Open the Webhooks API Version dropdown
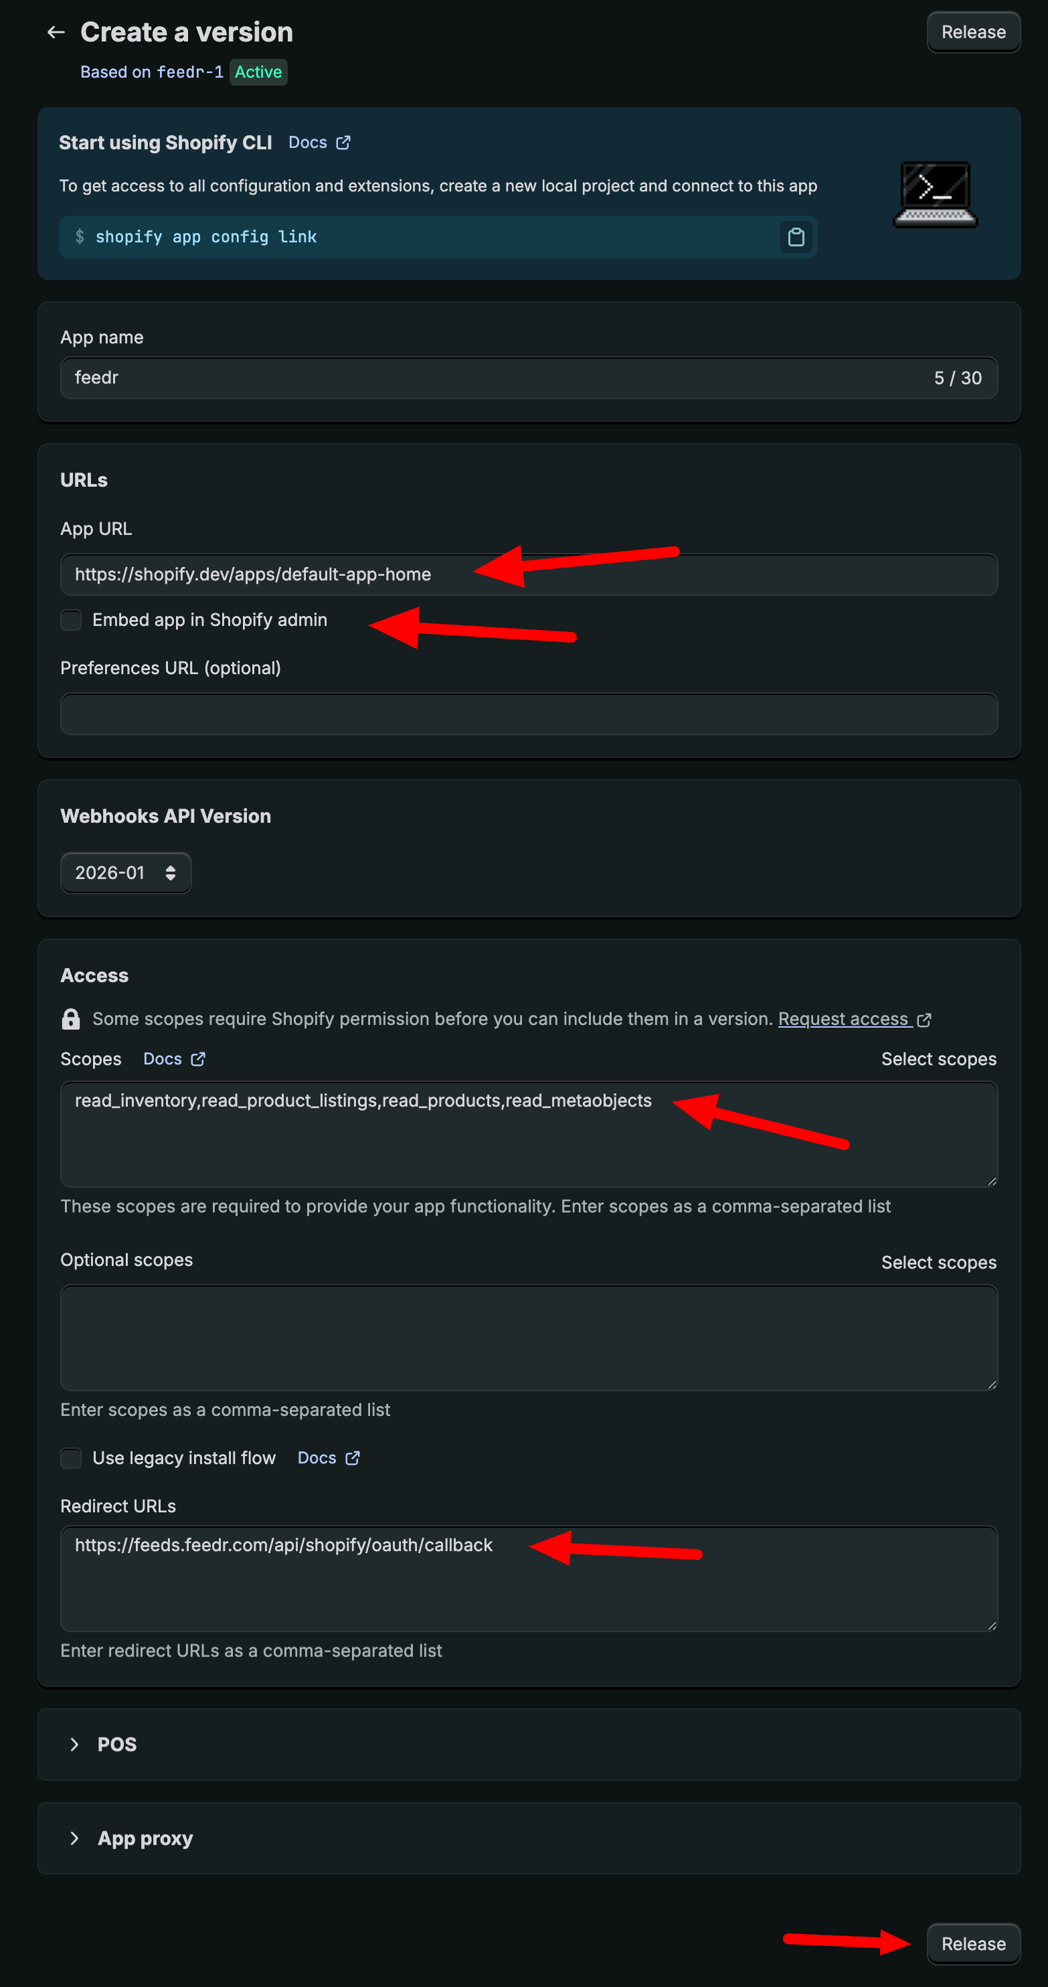The width and height of the screenshot is (1048, 1987). pyautogui.click(x=126, y=872)
